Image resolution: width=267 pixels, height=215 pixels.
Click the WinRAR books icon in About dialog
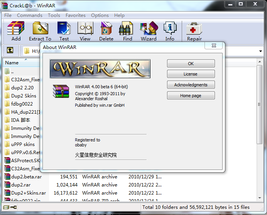point(61,91)
